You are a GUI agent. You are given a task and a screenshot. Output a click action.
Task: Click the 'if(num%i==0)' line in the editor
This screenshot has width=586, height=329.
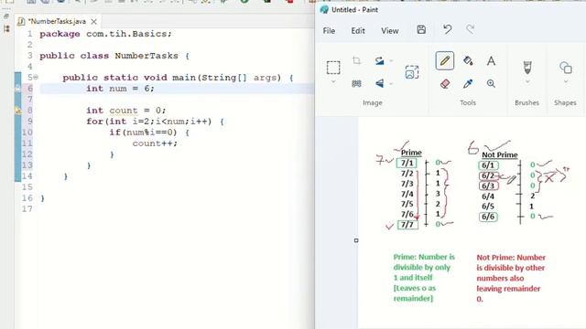click(149, 133)
